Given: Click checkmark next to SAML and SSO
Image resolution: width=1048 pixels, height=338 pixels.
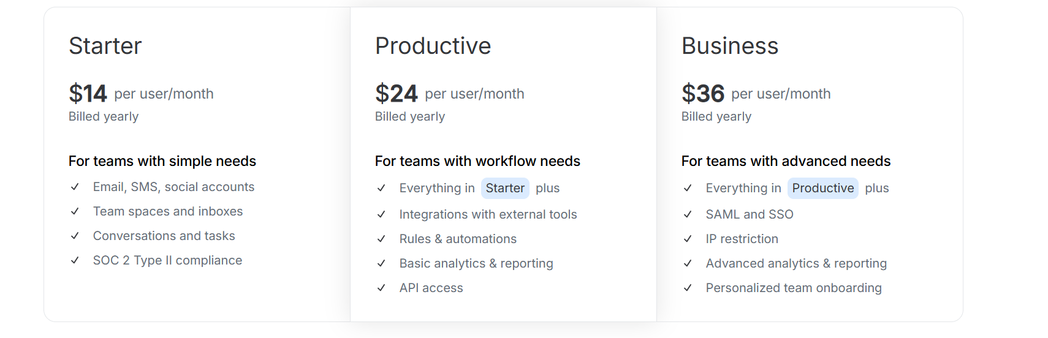Looking at the screenshot, I should tap(688, 214).
